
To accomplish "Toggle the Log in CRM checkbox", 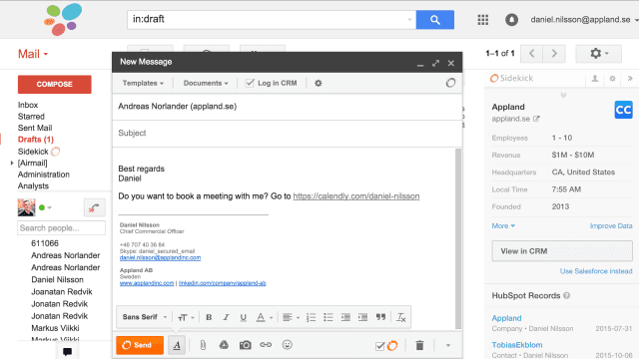I will [250, 83].
